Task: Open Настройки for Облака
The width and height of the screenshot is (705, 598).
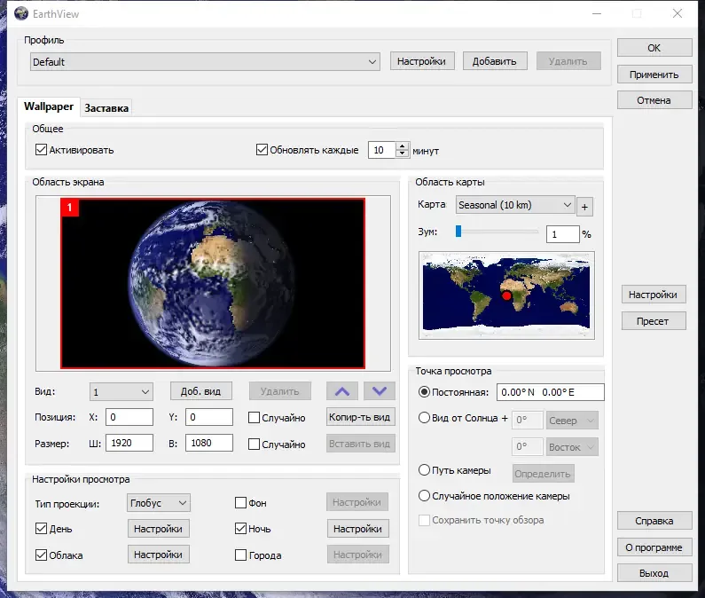Action: tap(158, 555)
